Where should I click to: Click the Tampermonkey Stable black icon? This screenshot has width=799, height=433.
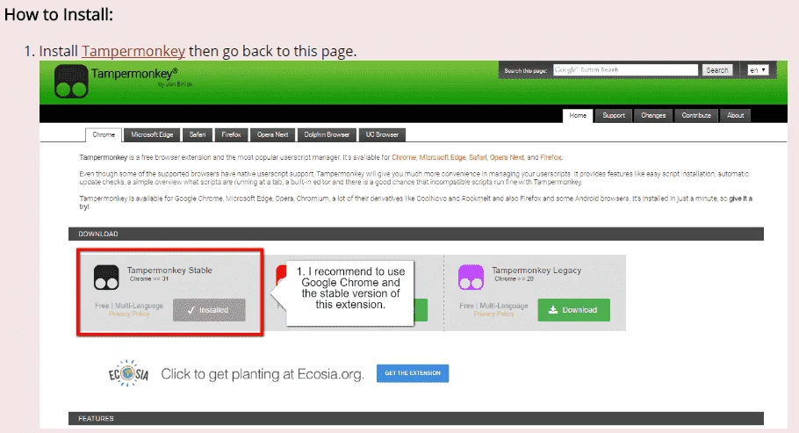tap(106, 277)
